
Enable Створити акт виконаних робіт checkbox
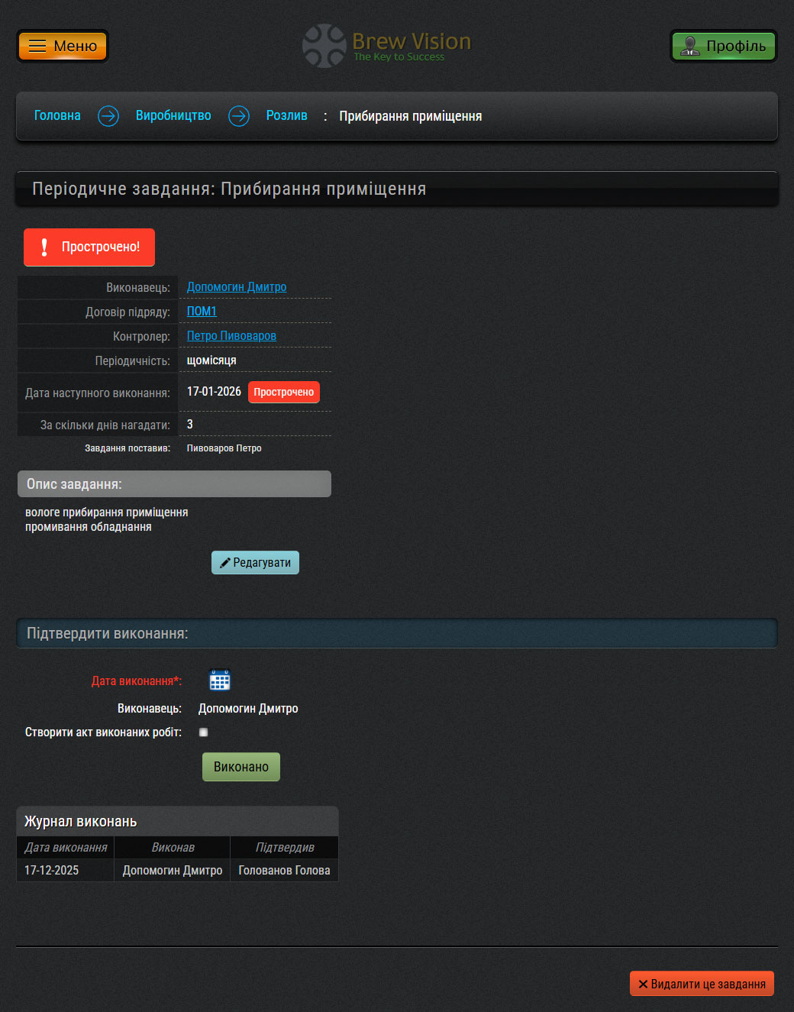coord(203,732)
